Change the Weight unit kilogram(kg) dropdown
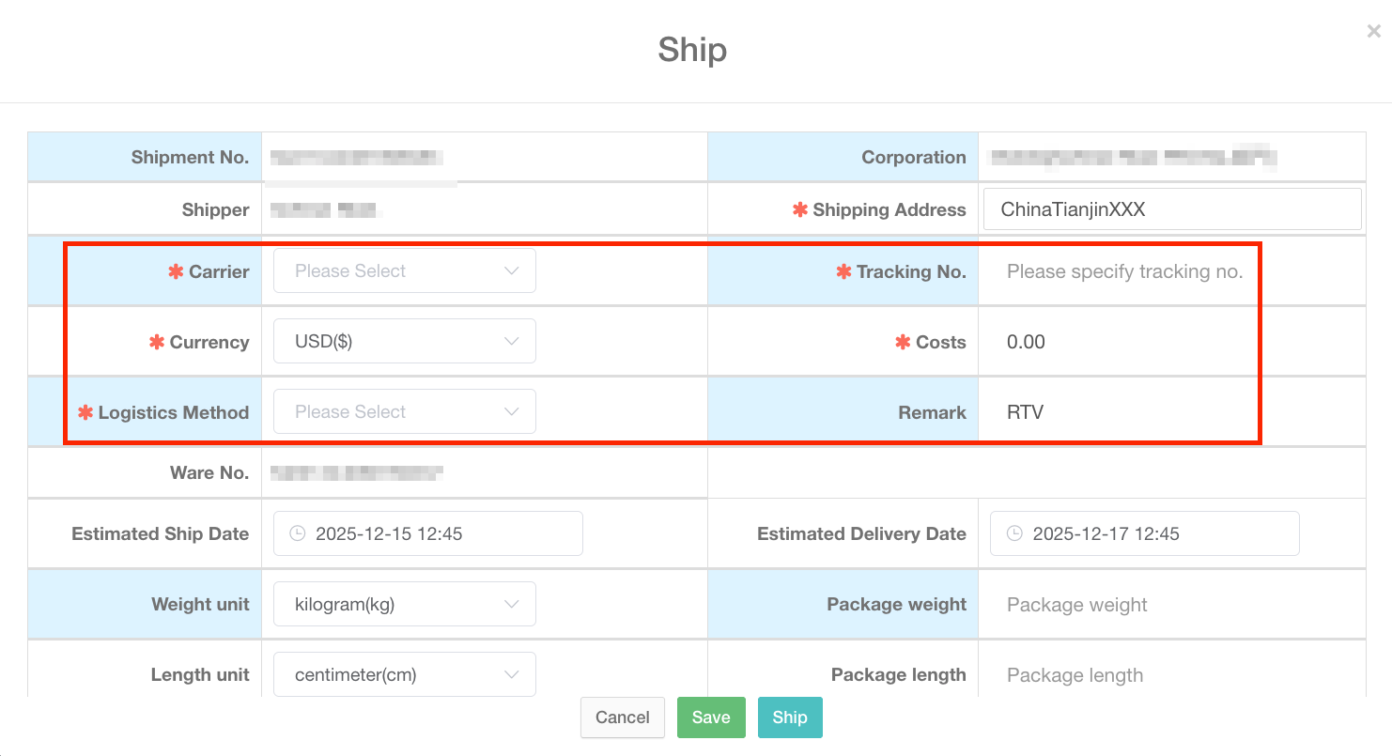The width and height of the screenshot is (1392, 756). pos(404,605)
